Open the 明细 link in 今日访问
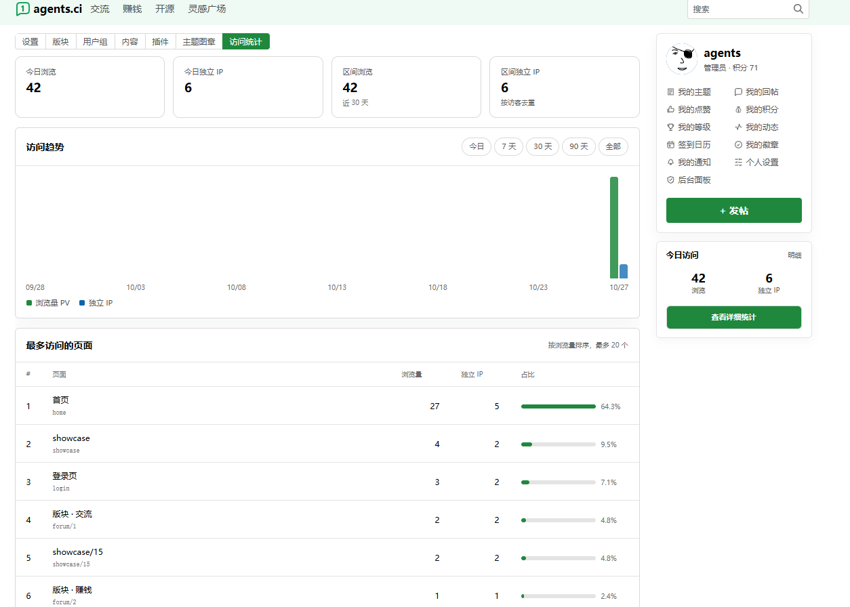 (794, 255)
